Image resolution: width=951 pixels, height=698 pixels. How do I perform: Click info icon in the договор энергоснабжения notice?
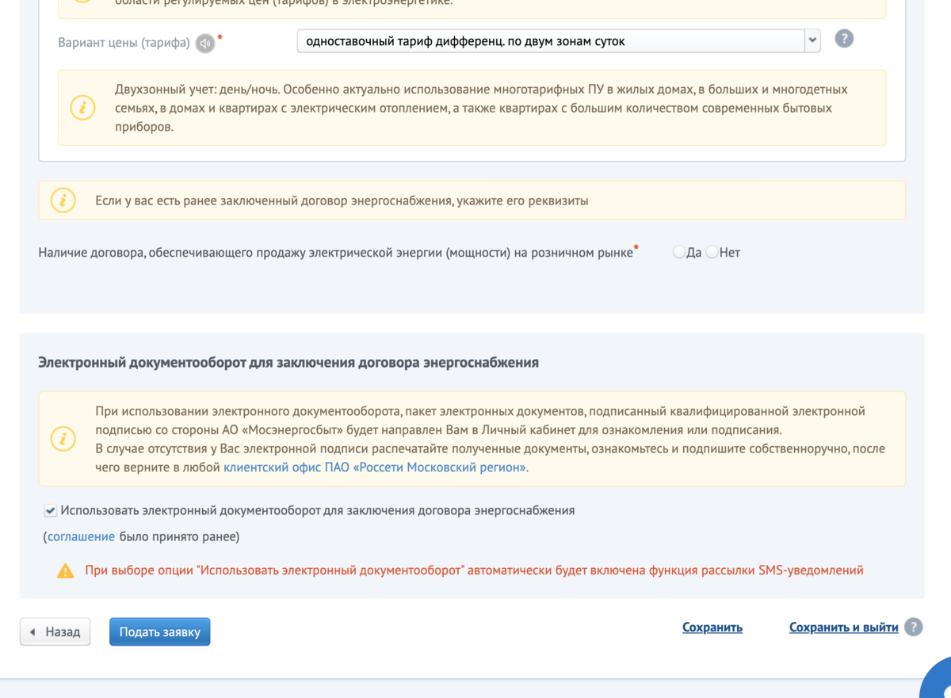click(x=63, y=200)
